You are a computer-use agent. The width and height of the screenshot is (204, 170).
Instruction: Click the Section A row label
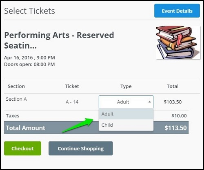coord(16,99)
